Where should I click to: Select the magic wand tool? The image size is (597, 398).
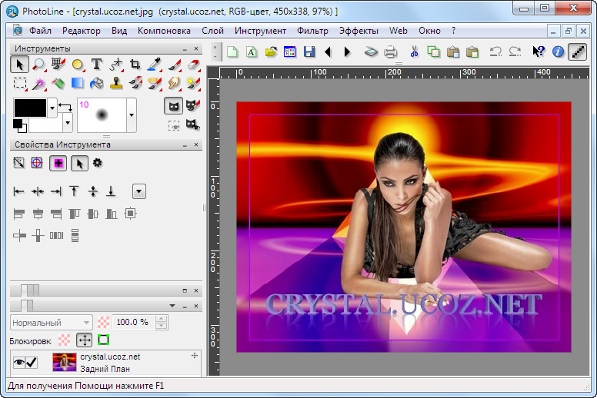[x=38, y=84]
